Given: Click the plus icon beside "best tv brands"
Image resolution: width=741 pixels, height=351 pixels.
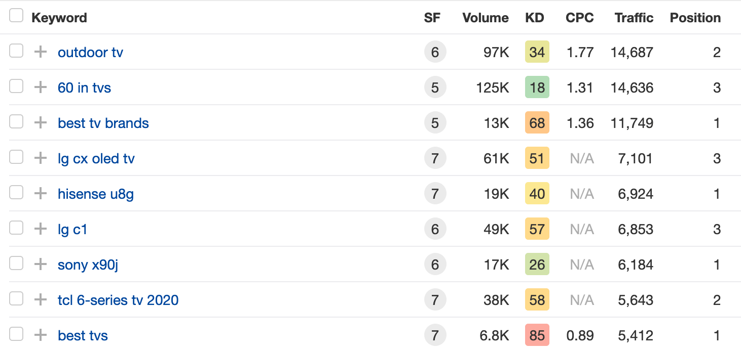Looking at the screenshot, I should 40,123.
